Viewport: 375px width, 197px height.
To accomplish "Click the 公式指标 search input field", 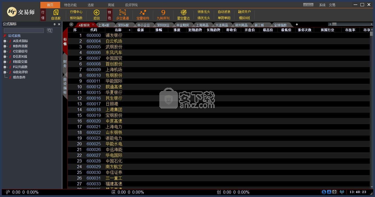I will tap(24, 31).
